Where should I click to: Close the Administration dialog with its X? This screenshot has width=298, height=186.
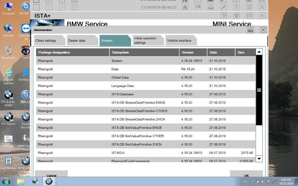click(x=263, y=30)
